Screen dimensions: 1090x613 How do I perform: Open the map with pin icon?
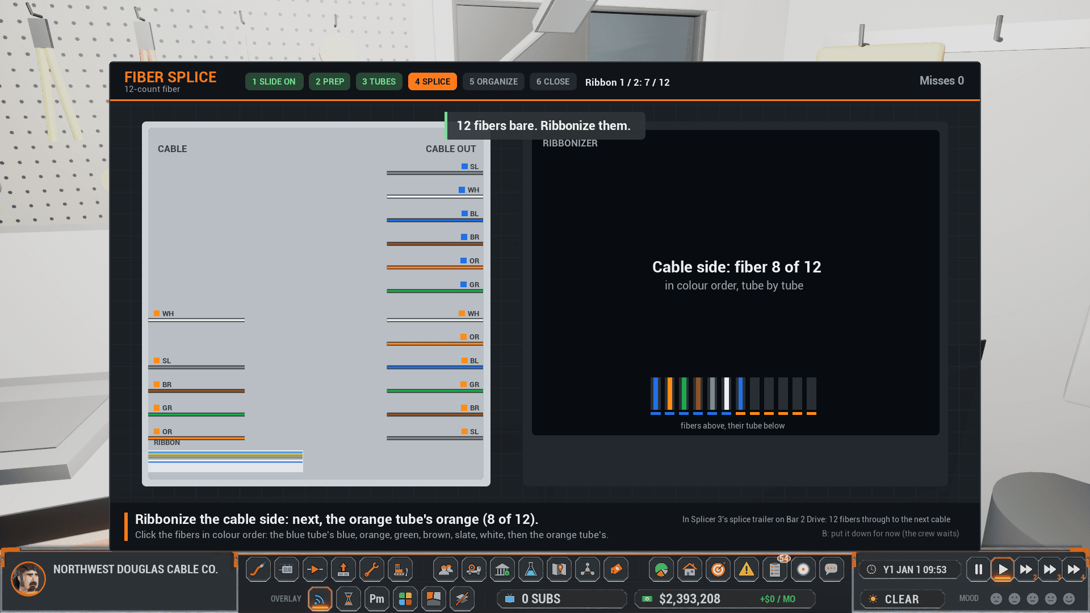tap(559, 569)
